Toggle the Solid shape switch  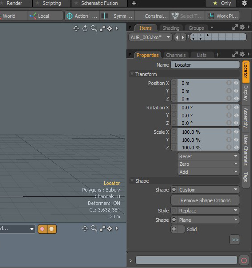178,229
